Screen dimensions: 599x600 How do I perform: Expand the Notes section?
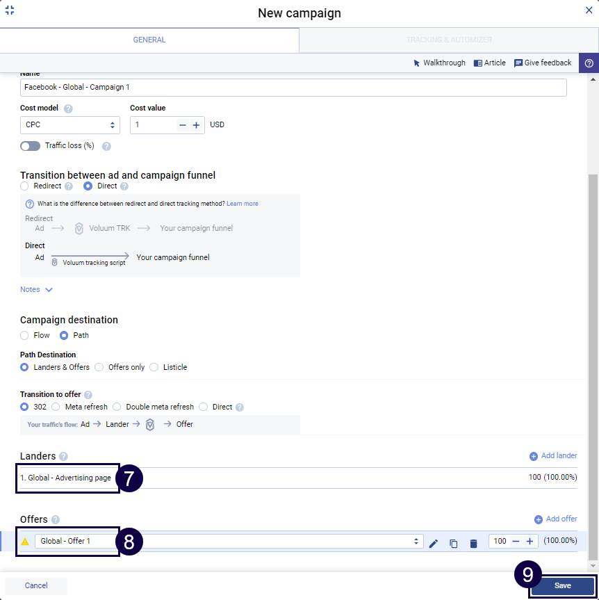coord(37,289)
